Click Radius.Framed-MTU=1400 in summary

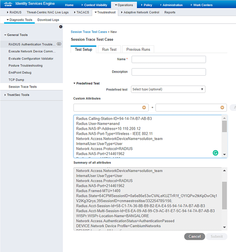pos(98,191)
